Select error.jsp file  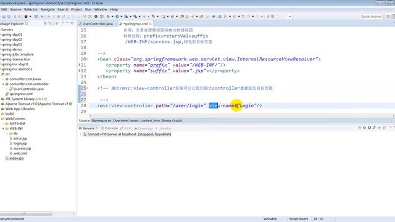coord(20,138)
